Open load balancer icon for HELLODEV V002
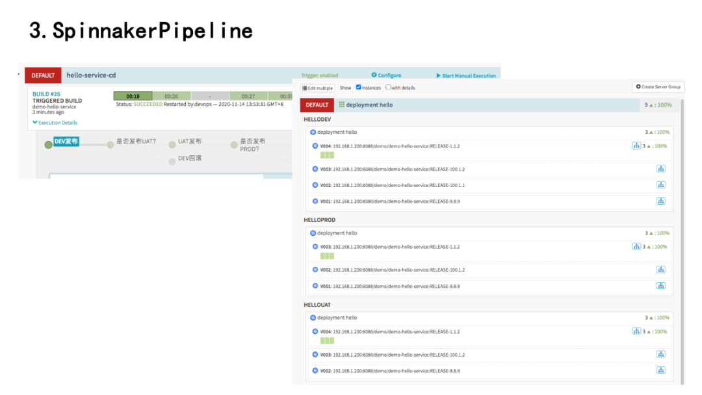702x395 pixels. (661, 185)
